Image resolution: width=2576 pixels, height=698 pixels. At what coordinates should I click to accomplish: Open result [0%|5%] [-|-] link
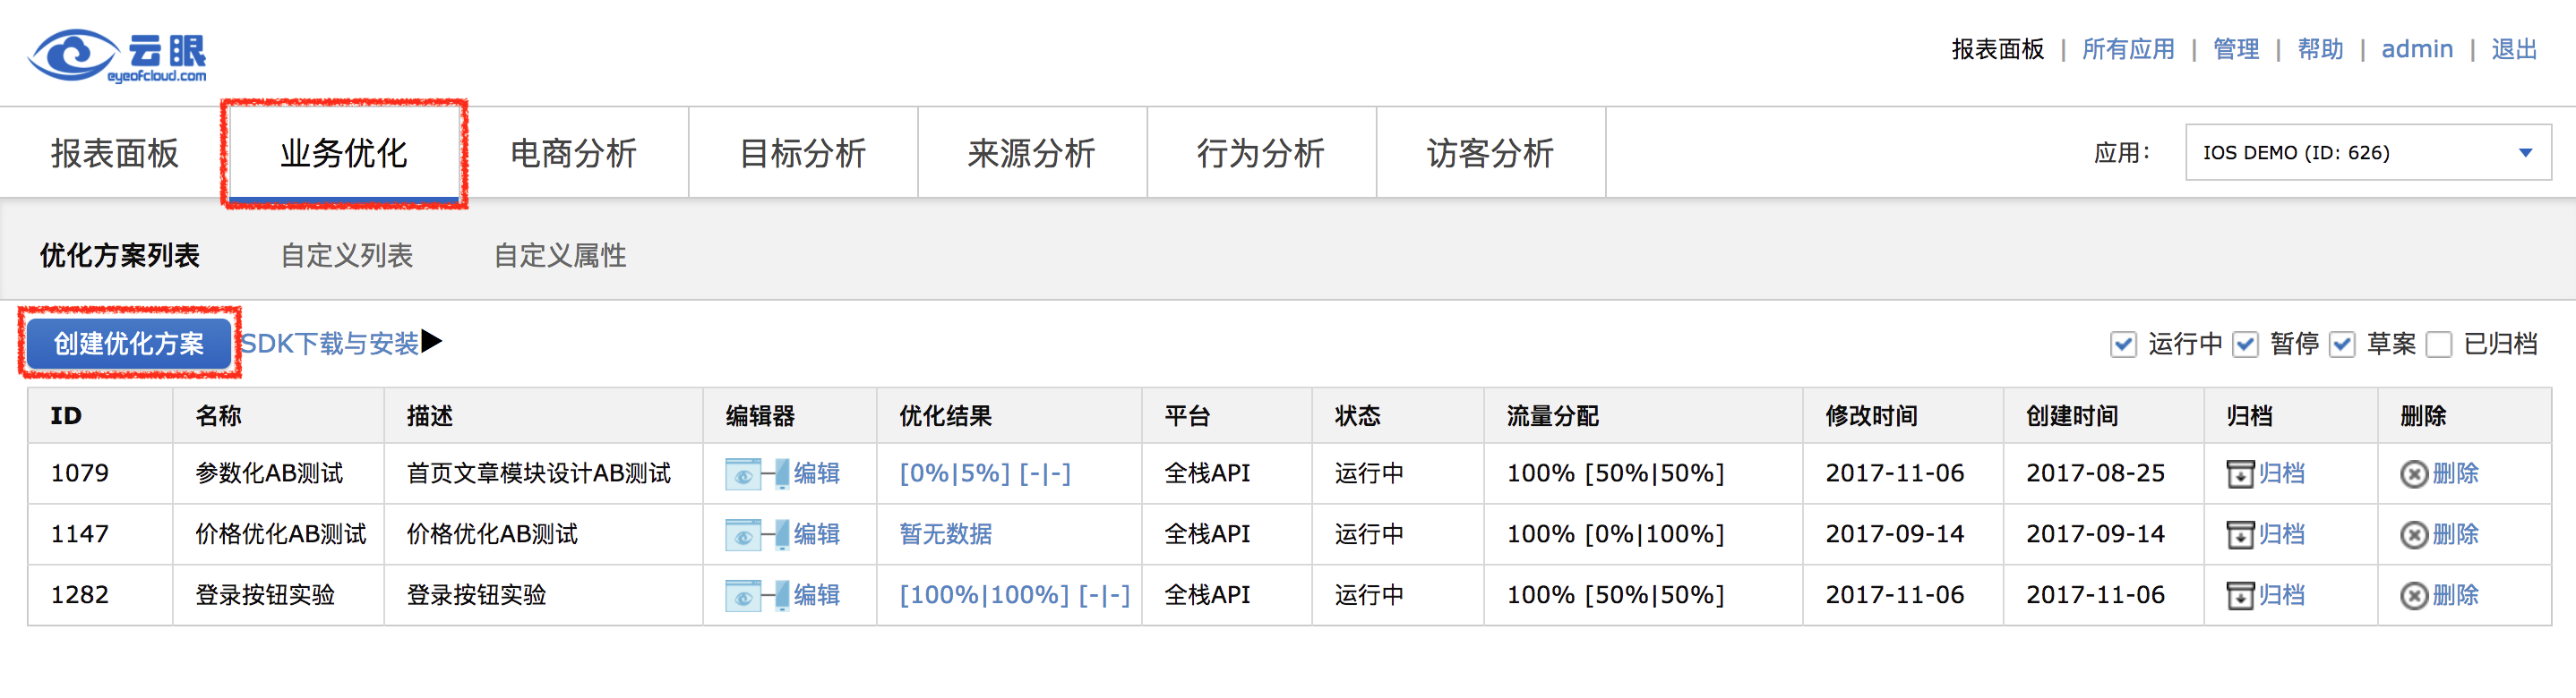click(x=985, y=474)
